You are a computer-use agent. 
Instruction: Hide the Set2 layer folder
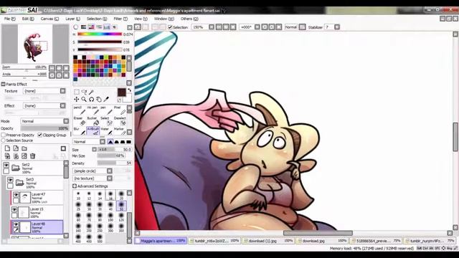tap(6, 166)
